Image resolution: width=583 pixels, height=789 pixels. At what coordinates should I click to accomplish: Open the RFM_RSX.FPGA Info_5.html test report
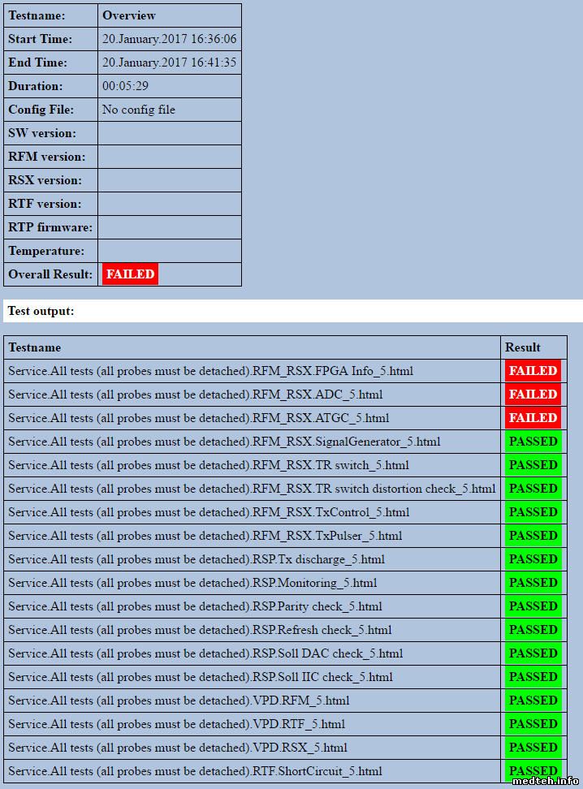pyautogui.click(x=210, y=371)
